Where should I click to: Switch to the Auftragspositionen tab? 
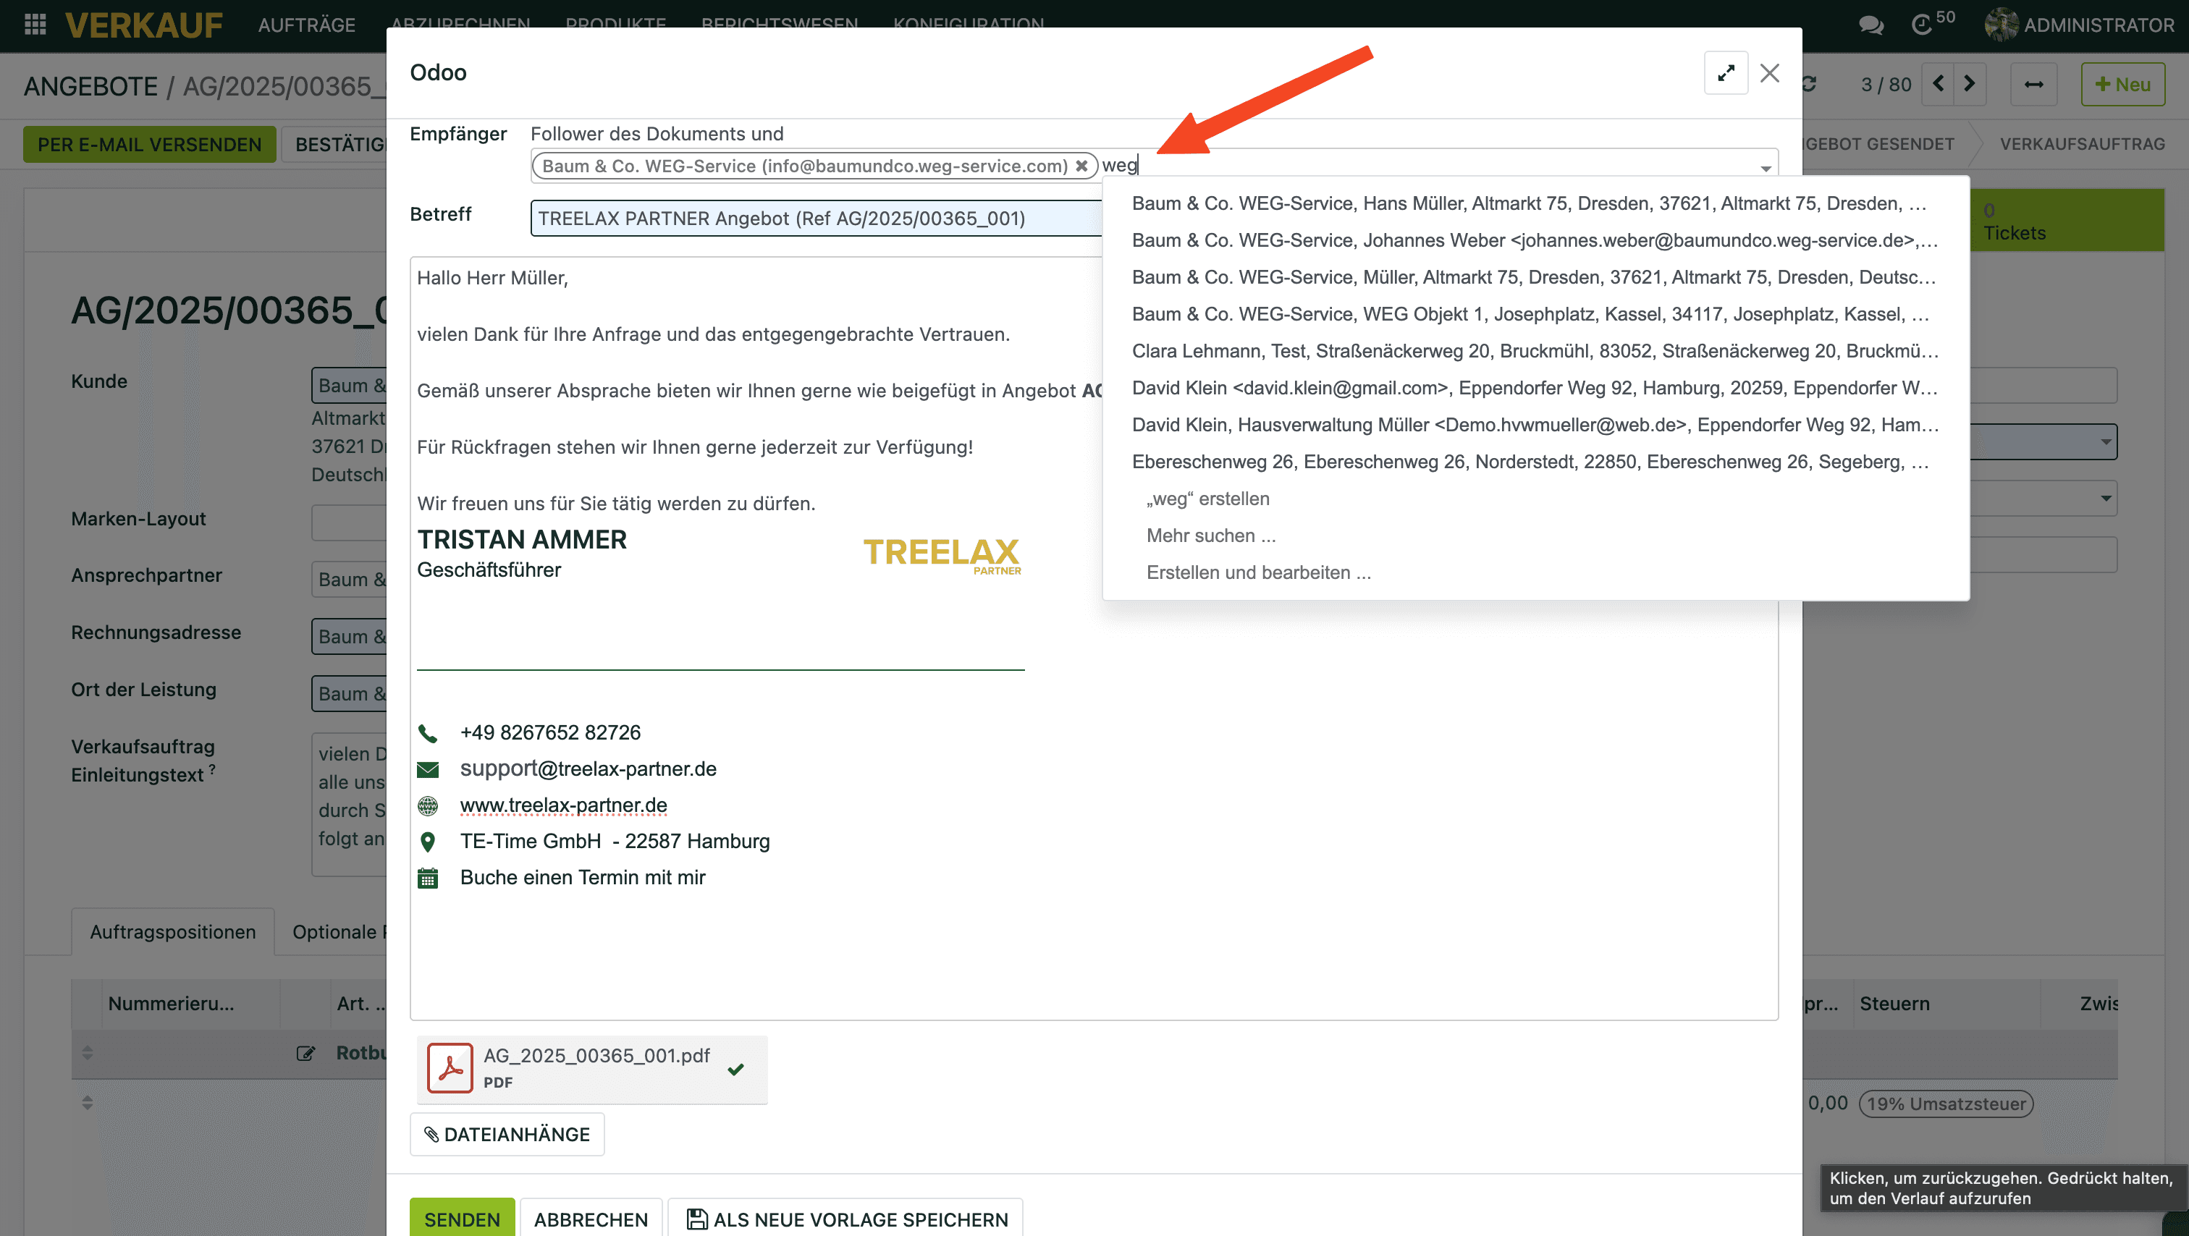(172, 932)
